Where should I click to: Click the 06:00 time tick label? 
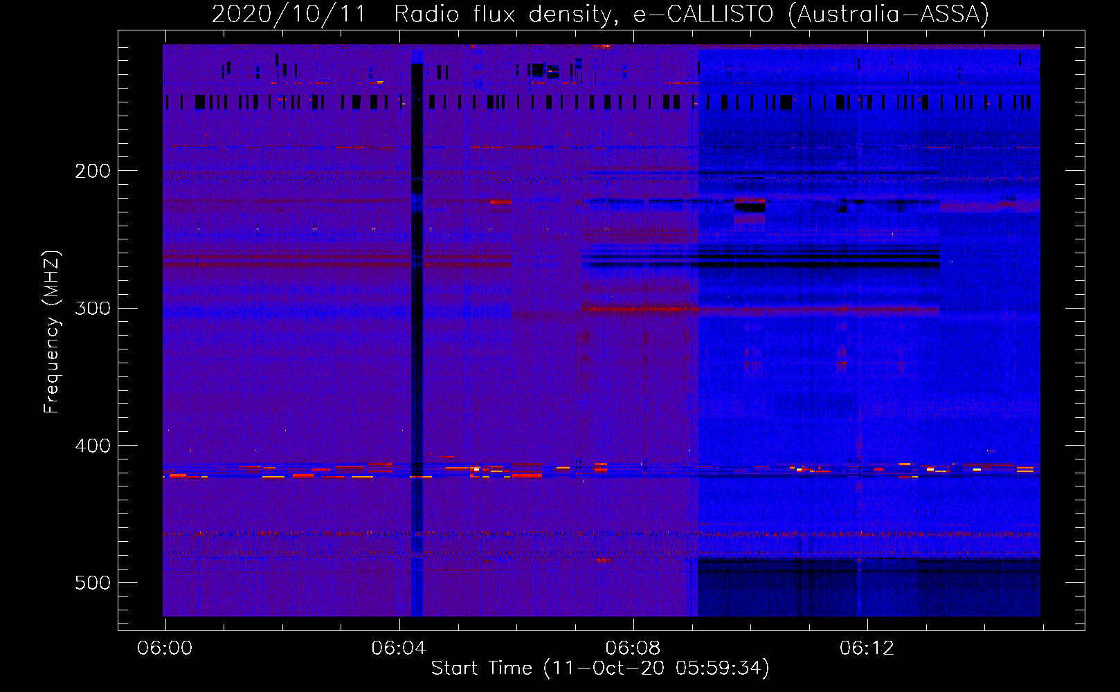point(165,648)
